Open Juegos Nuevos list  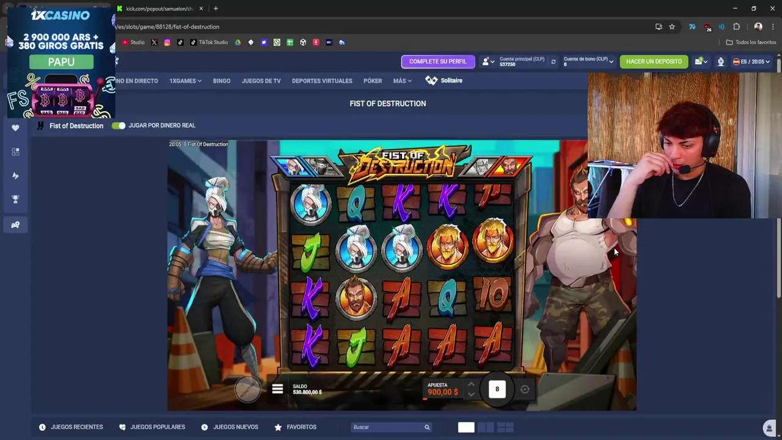pos(230,427)
